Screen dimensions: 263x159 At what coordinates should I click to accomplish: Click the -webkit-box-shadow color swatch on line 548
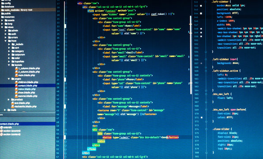click(201, 29)
